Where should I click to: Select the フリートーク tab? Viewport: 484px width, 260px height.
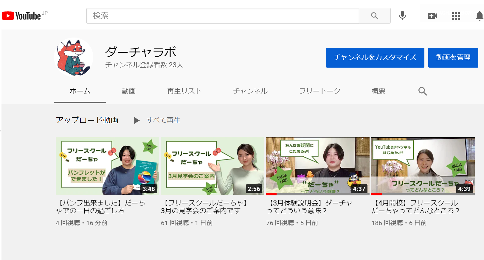tap(319, 91)
